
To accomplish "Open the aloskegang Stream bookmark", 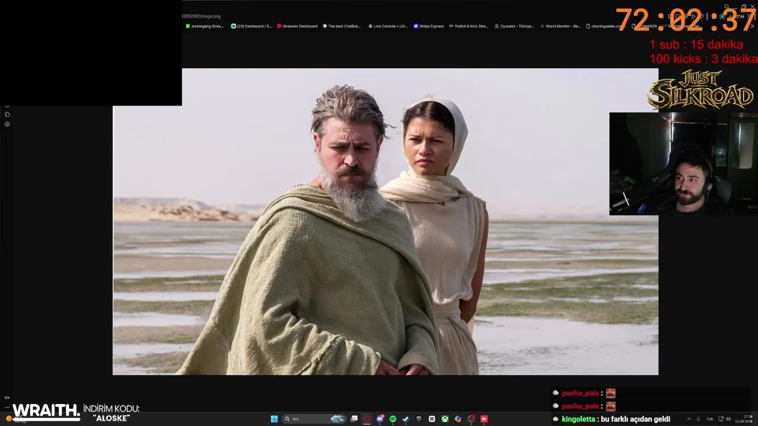I will [x=205, y=26].
